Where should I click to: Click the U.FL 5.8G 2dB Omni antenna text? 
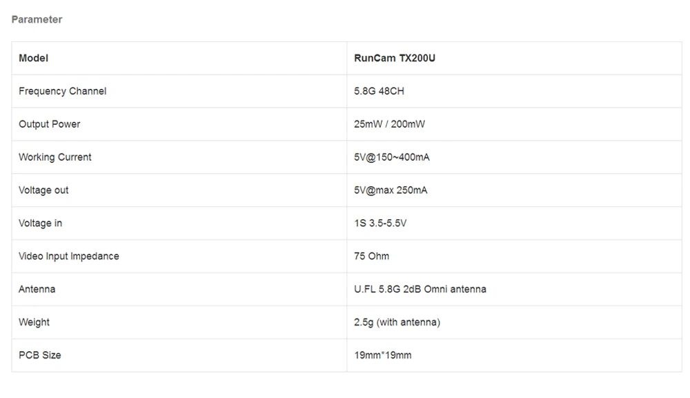click(420, 290)
